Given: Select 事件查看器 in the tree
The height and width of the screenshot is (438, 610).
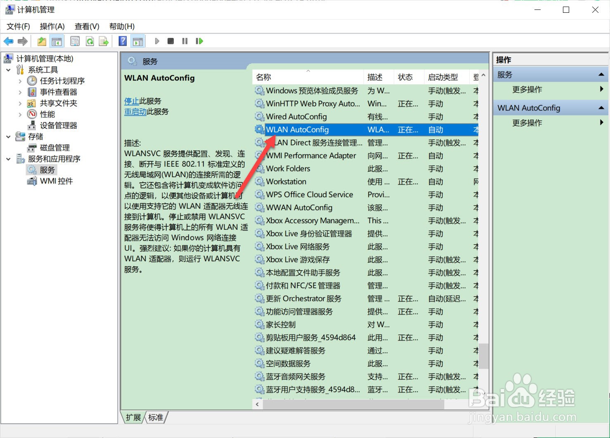Looking at the screenshot, I should tap(58, 92).
